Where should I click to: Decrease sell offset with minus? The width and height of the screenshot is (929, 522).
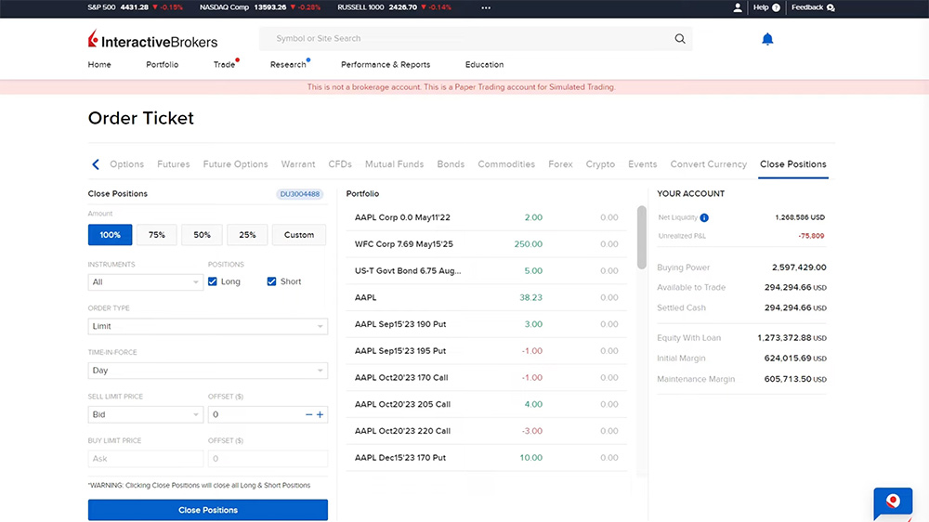pos(308,415)
